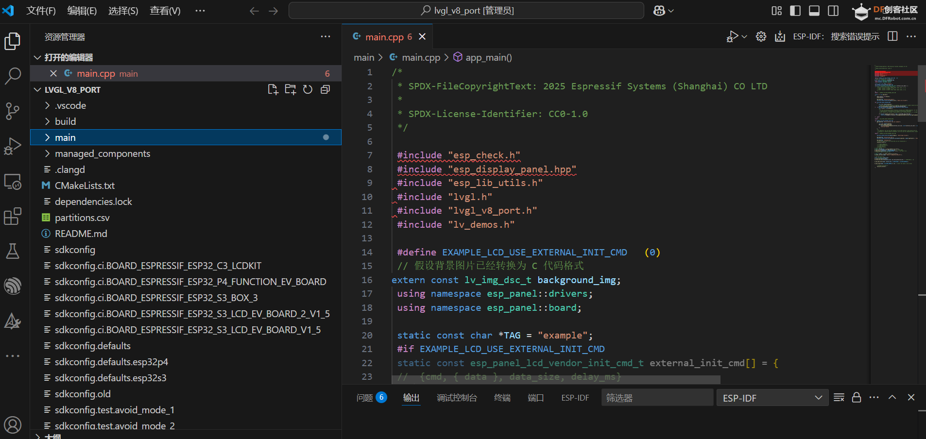The width and height of the screenshot is (926, 439).
Task: Click ESP-IDF 搜索错误提示 button
Action: pos(836,36)
